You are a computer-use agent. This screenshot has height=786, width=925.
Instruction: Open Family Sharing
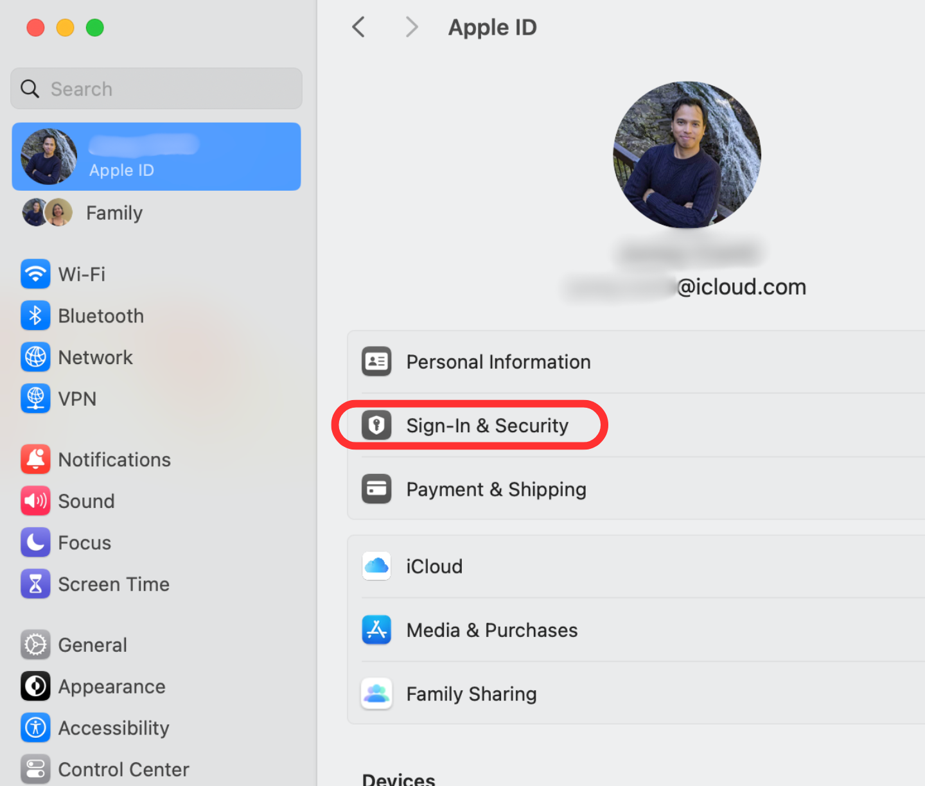point(636,694)
